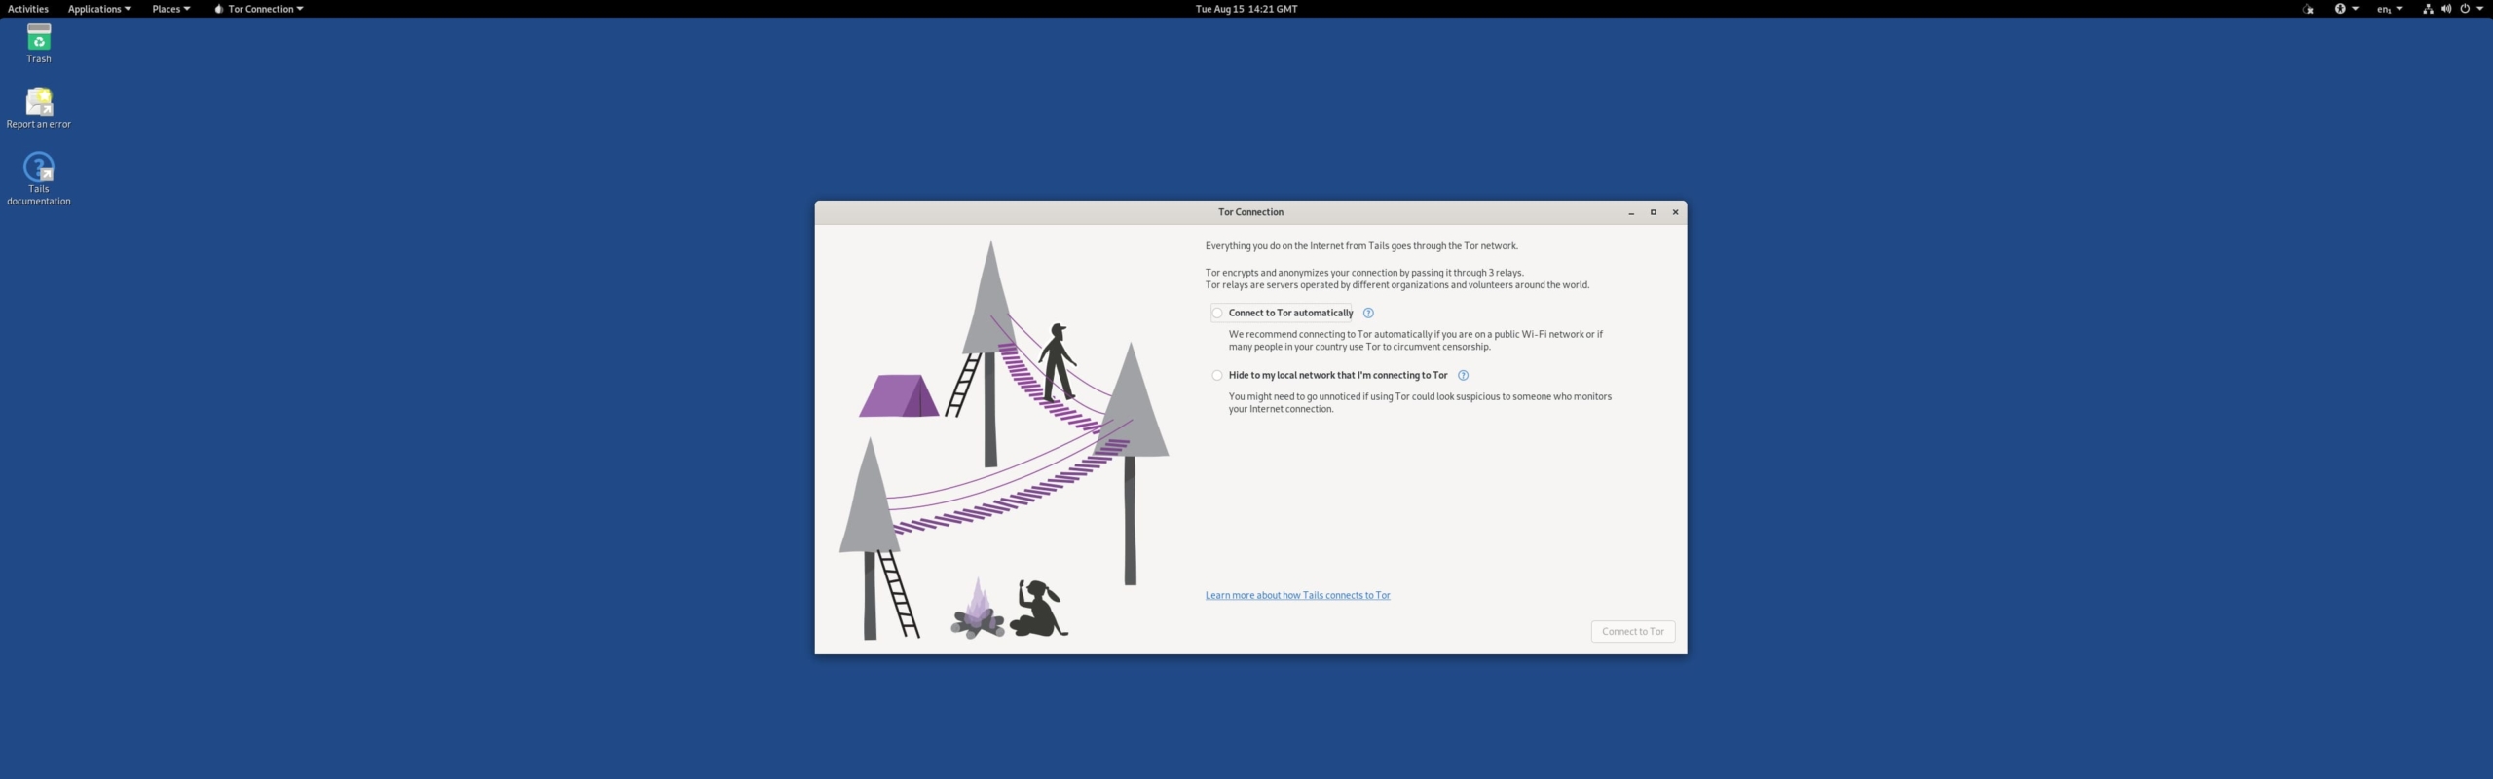
Task: Click Activities in the top bar
Action: (x=28, y=9)
